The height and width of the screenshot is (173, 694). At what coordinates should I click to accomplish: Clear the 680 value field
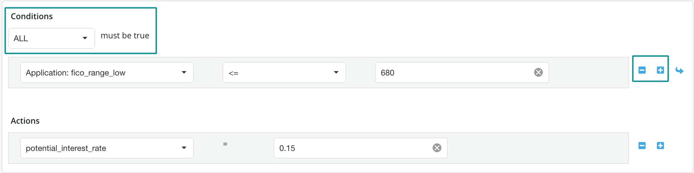tap(538, 72)
